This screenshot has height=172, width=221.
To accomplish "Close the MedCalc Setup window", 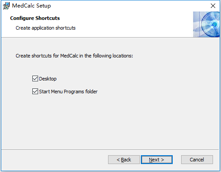I will (x=213, y=6).
